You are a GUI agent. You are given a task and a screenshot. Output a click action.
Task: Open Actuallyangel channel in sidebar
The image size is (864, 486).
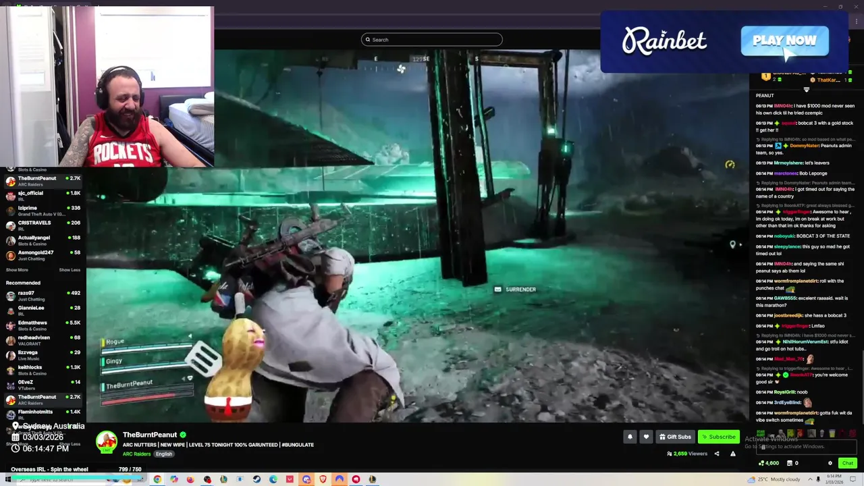click(44, 240)
